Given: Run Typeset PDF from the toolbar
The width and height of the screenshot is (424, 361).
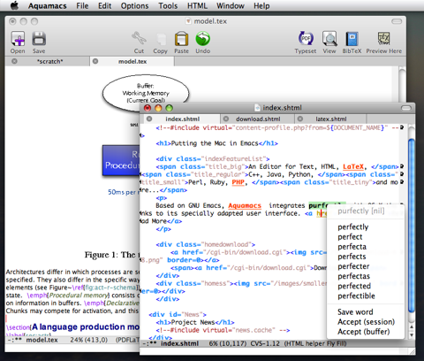Looking at the screenshot, I should click(x=306, y=38).
